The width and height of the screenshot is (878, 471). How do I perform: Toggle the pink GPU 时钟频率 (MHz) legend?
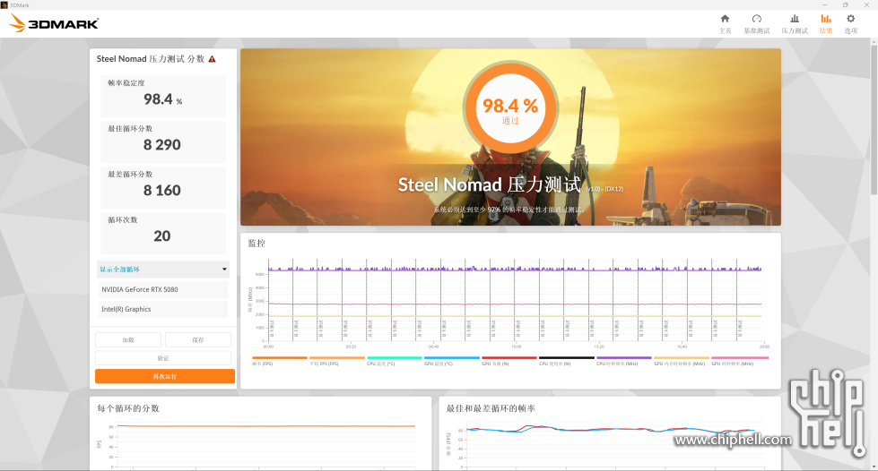pyautogui.click(x=740, y=360)
